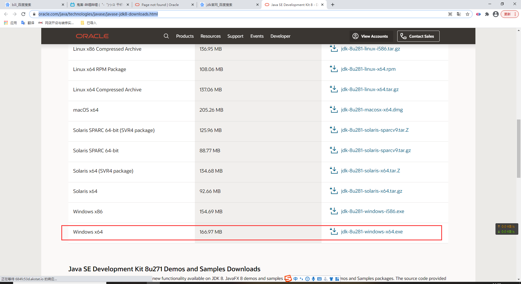The width and height of the screenshot is (521, 284).
Task: Click download icon for jdk-8u281-linux-x64.rpm
Action: click(x=333, y=69)
